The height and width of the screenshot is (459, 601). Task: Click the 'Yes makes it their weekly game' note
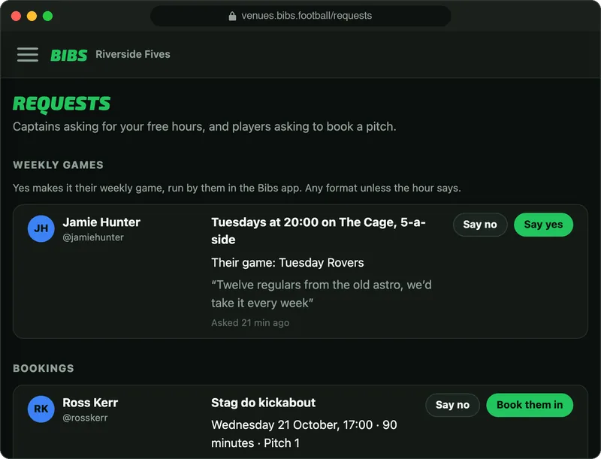click(237, 188)
